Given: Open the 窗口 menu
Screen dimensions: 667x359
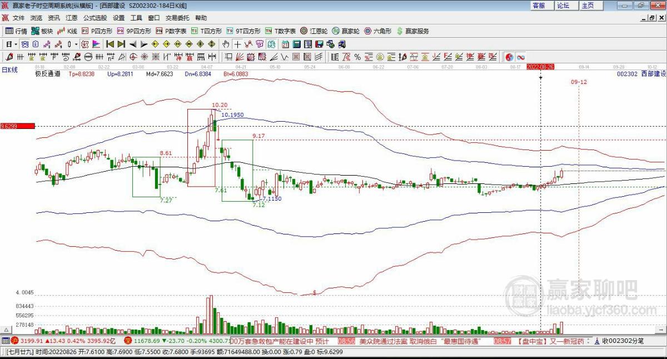Looking at the screenshot, I should coord(154,18).
